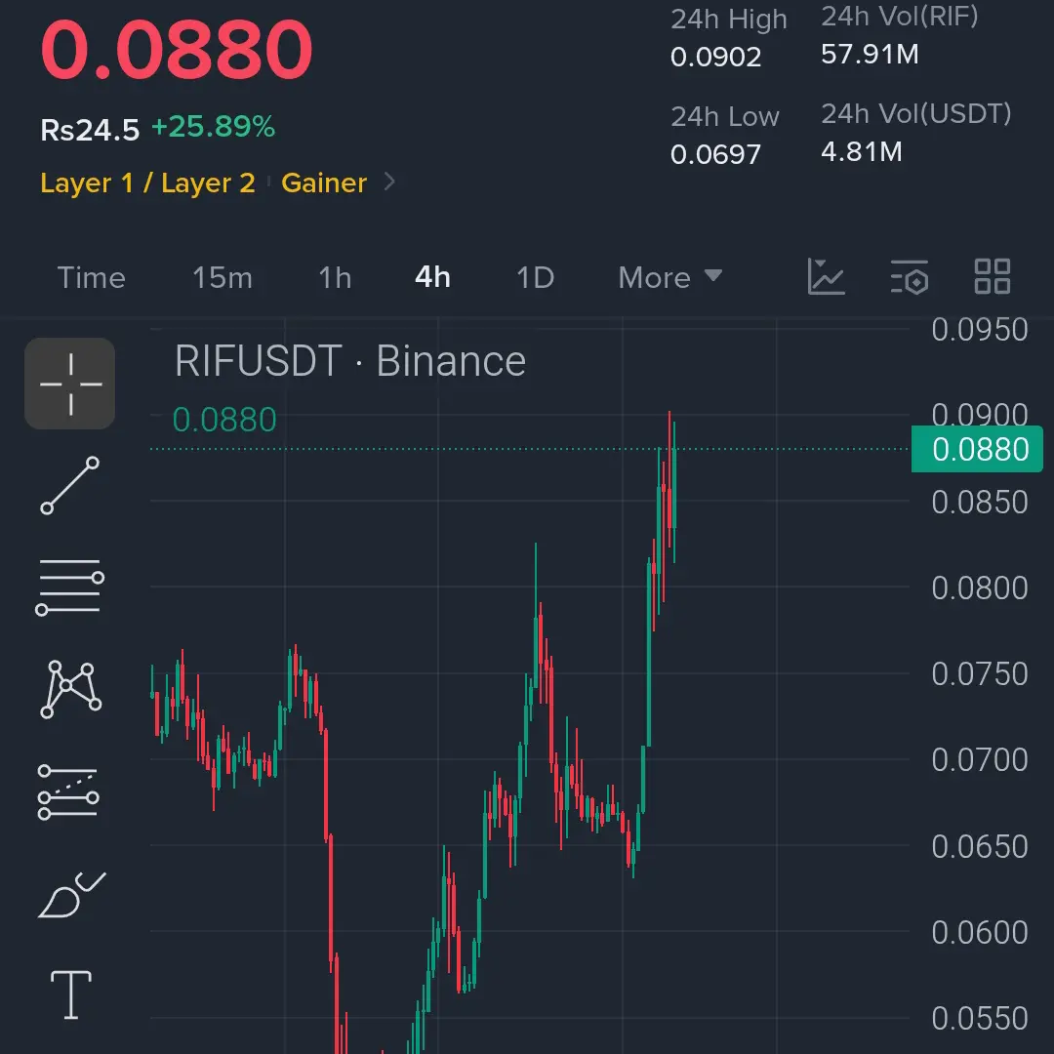Click the 24h High value 0.0902
This screenshot has width=1054, height=1054.
[716, 58]
